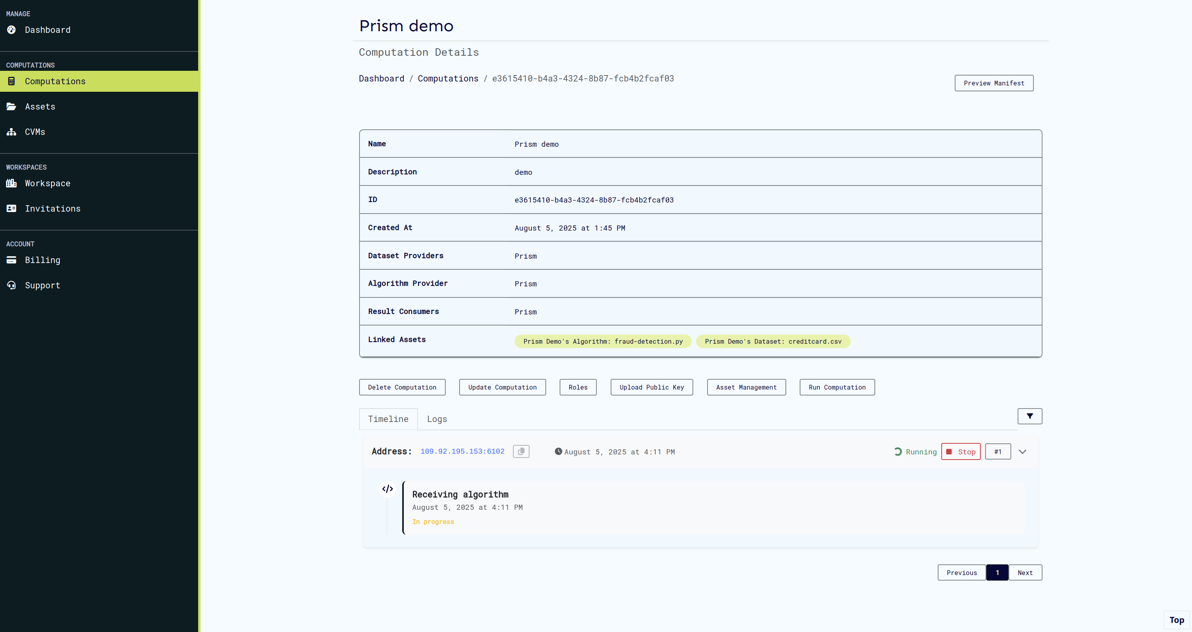Open Workspace in the sidebar
1192x632 pixels.
coord(48,183)
